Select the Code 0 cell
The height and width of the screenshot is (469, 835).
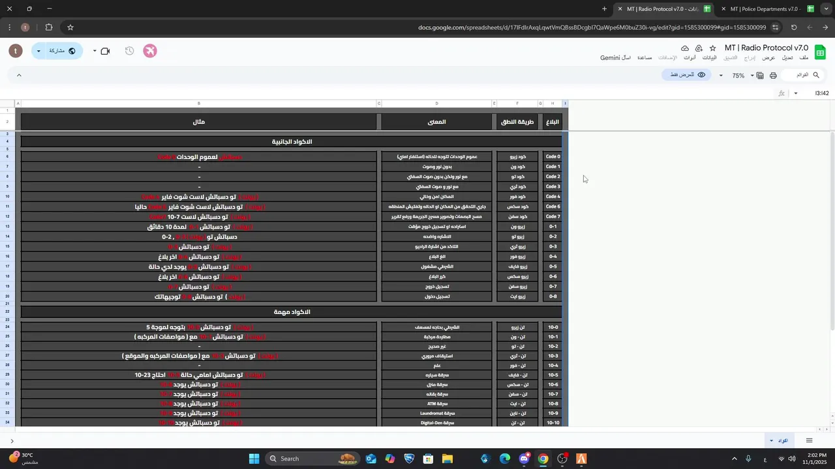point(553,157)
